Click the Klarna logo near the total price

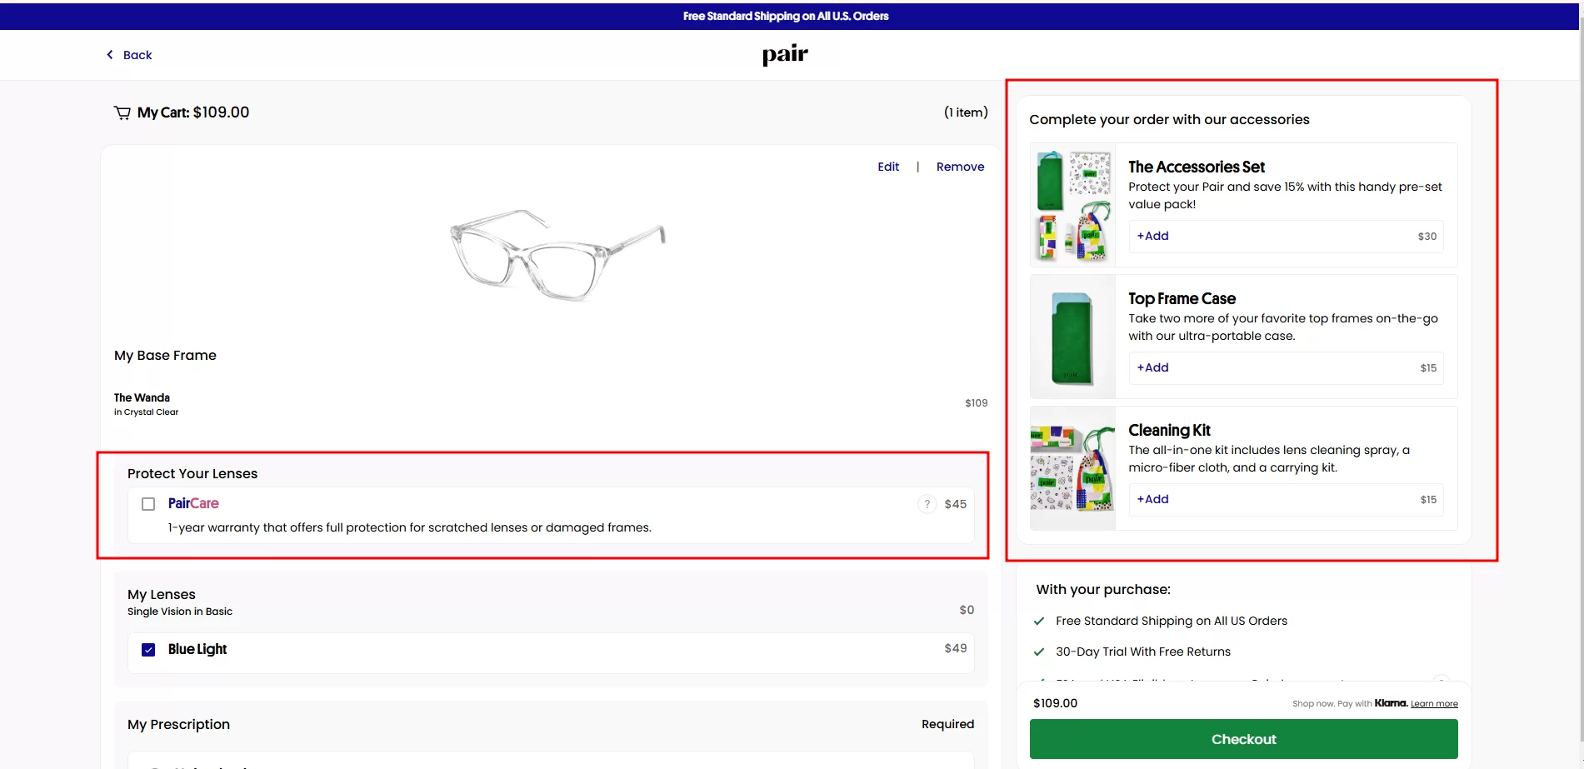[1390, 702]
